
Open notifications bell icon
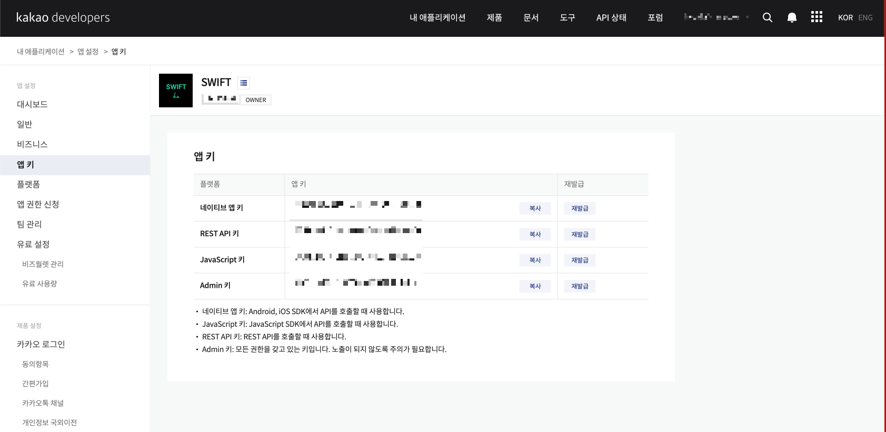pyautogui.click(x=792, y=17)
